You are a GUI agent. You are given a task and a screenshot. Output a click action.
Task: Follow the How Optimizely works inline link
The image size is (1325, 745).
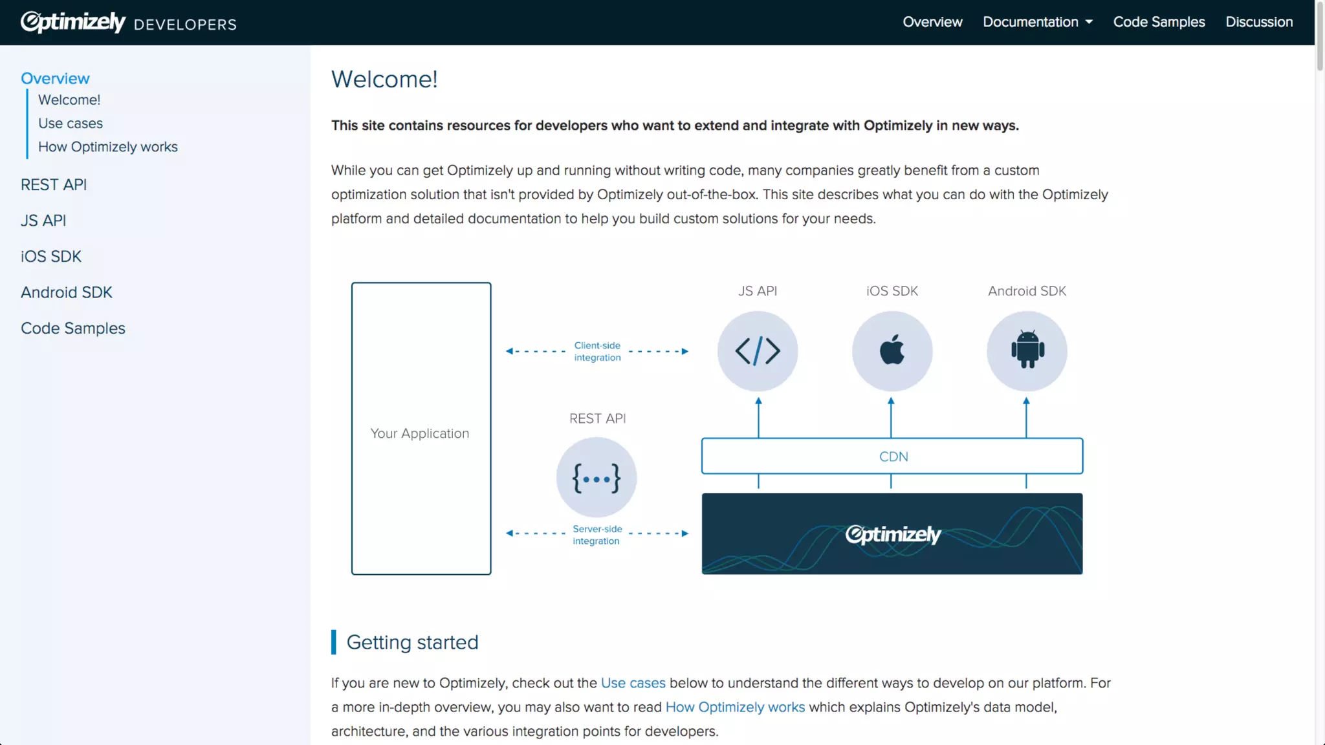[735, 707]
